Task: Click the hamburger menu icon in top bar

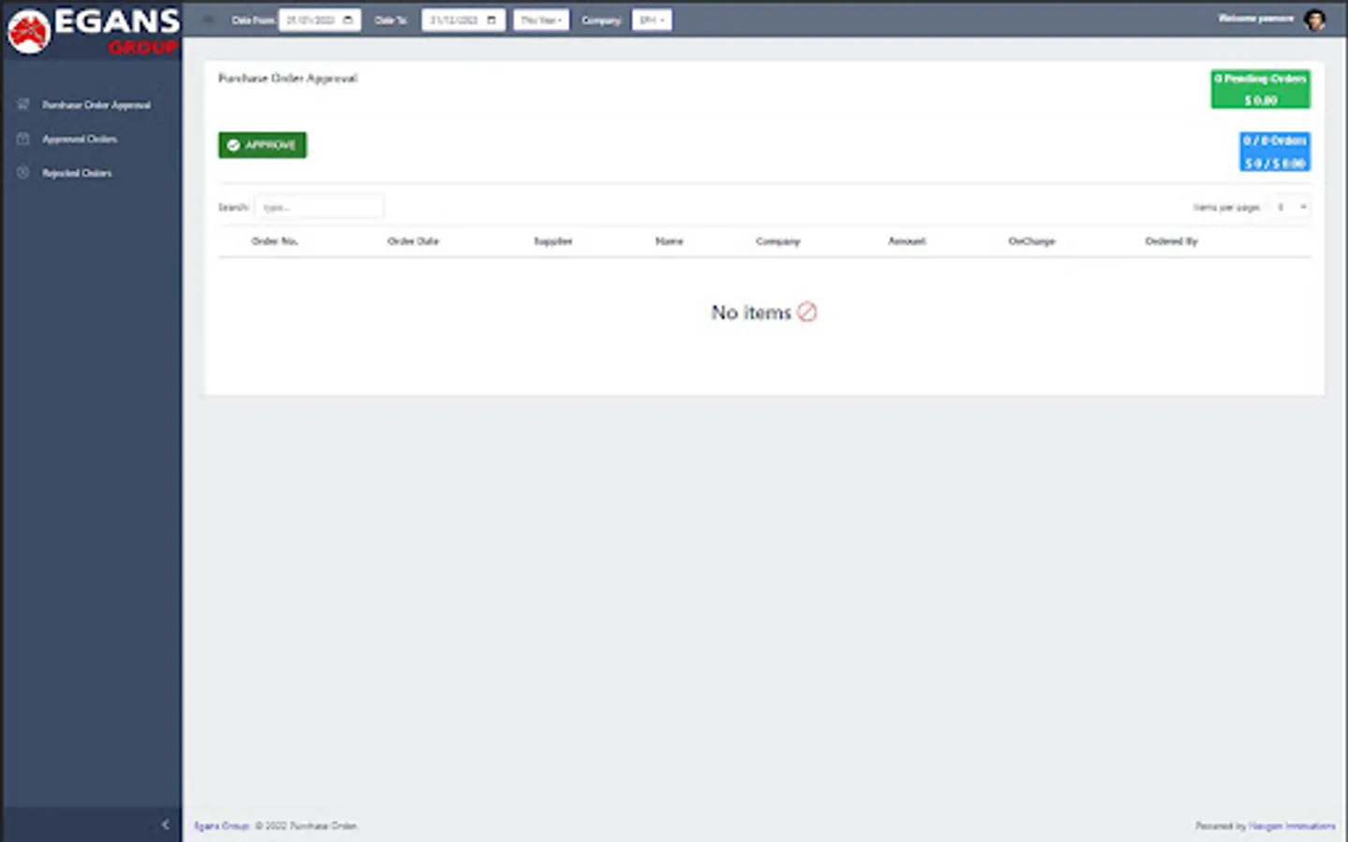Action: pyautogui.click(x=208, y=20)
